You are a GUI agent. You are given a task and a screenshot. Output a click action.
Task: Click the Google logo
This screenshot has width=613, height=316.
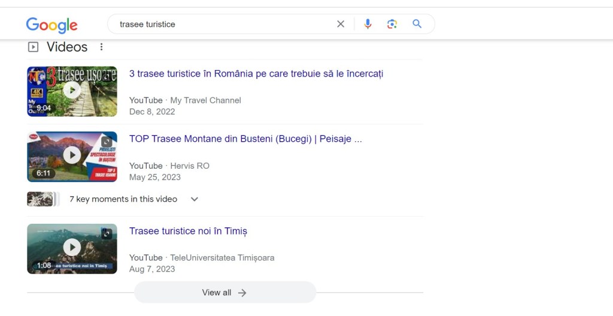click(x=51, y=25)
